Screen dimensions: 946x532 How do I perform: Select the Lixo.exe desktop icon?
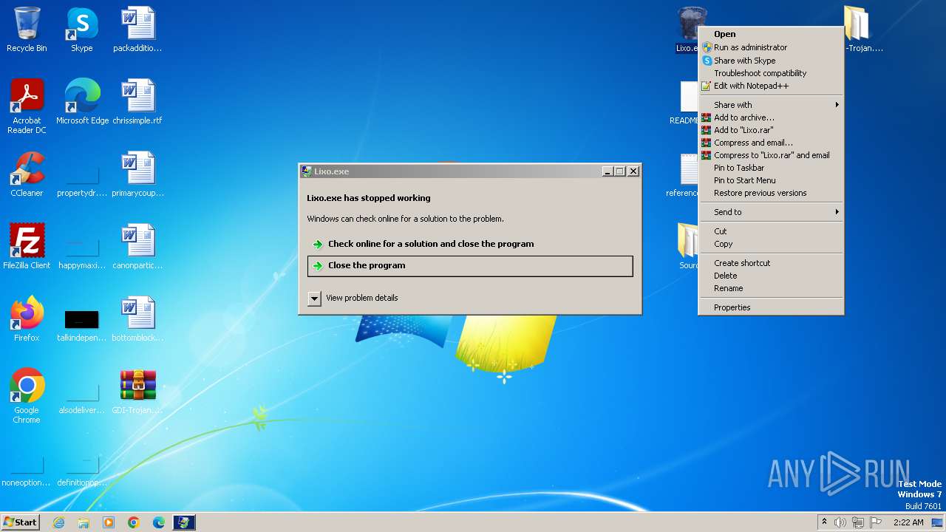tap(688, 30)
